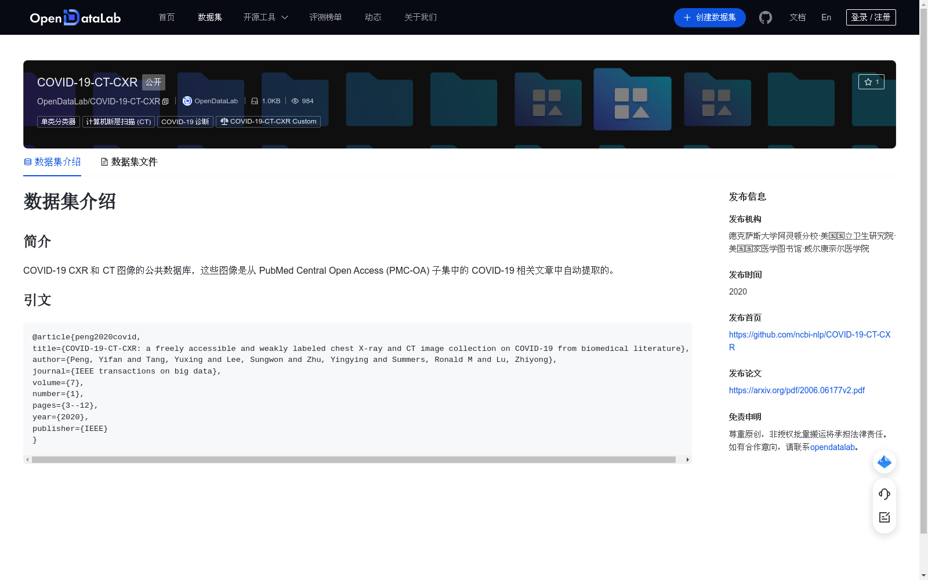Open the feedback edit note icon
The width and height of the screenshot is (928, 580).
coord(884,517)
